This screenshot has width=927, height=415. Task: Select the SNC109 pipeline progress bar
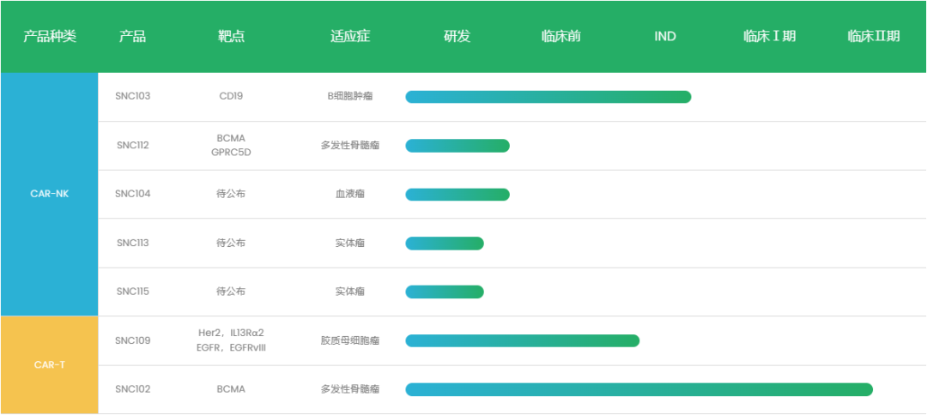coord(522,341)
